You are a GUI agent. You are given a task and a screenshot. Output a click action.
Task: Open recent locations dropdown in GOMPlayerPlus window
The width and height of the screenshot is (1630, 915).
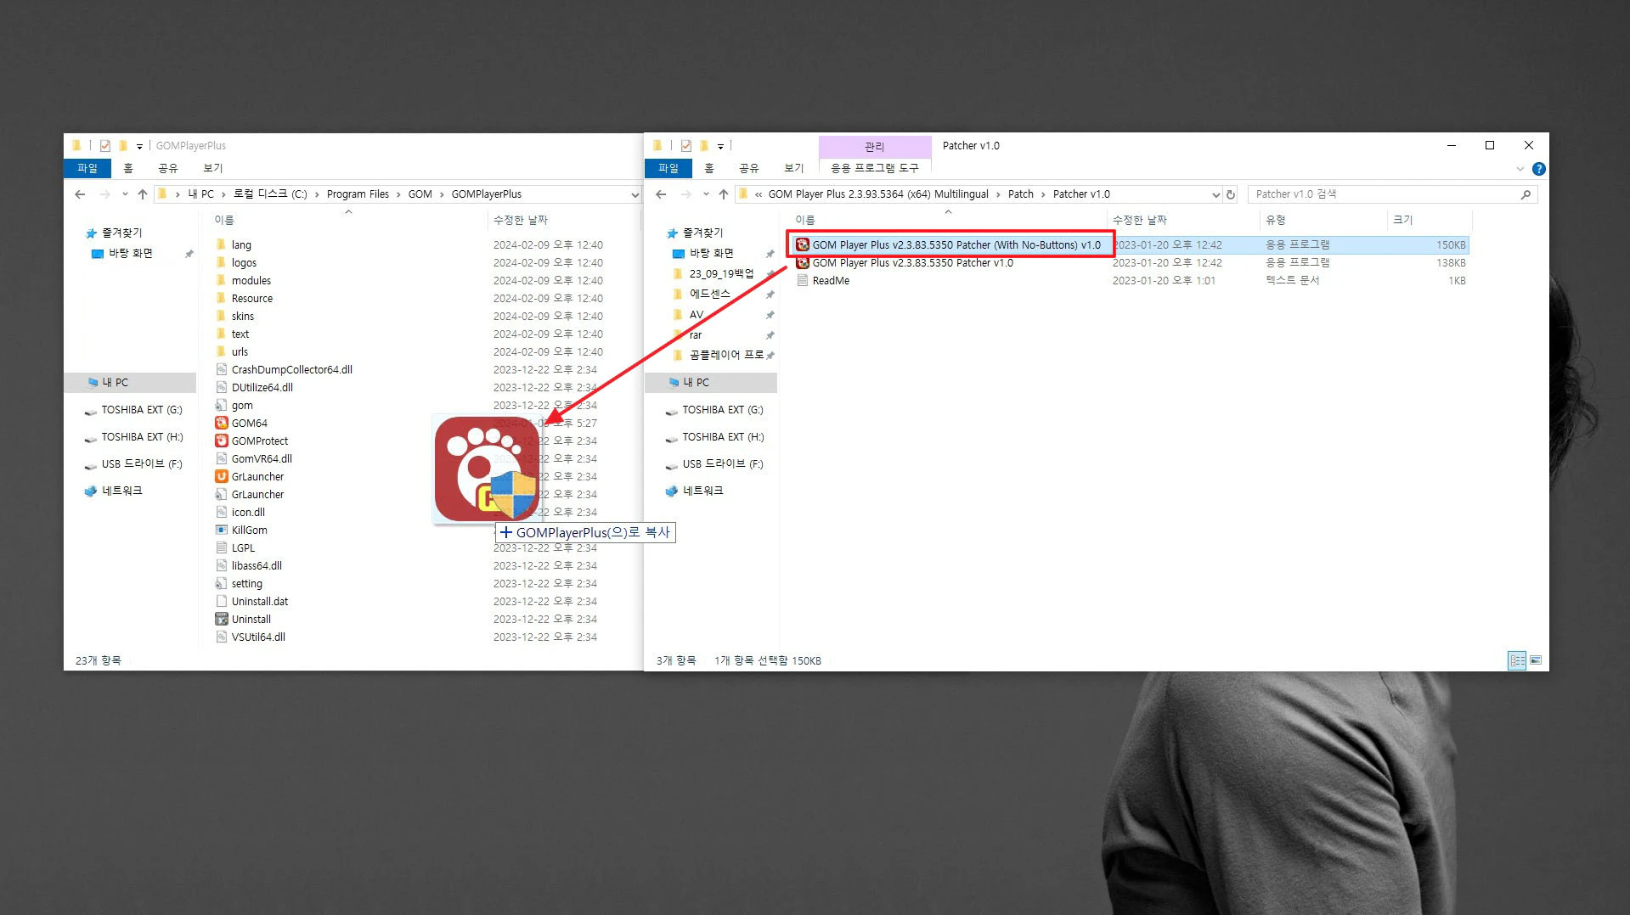125,194
